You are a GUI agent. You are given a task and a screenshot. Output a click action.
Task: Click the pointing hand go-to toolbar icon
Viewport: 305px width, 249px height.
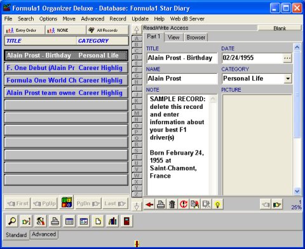pyautogui.click(x=26, y=221)
